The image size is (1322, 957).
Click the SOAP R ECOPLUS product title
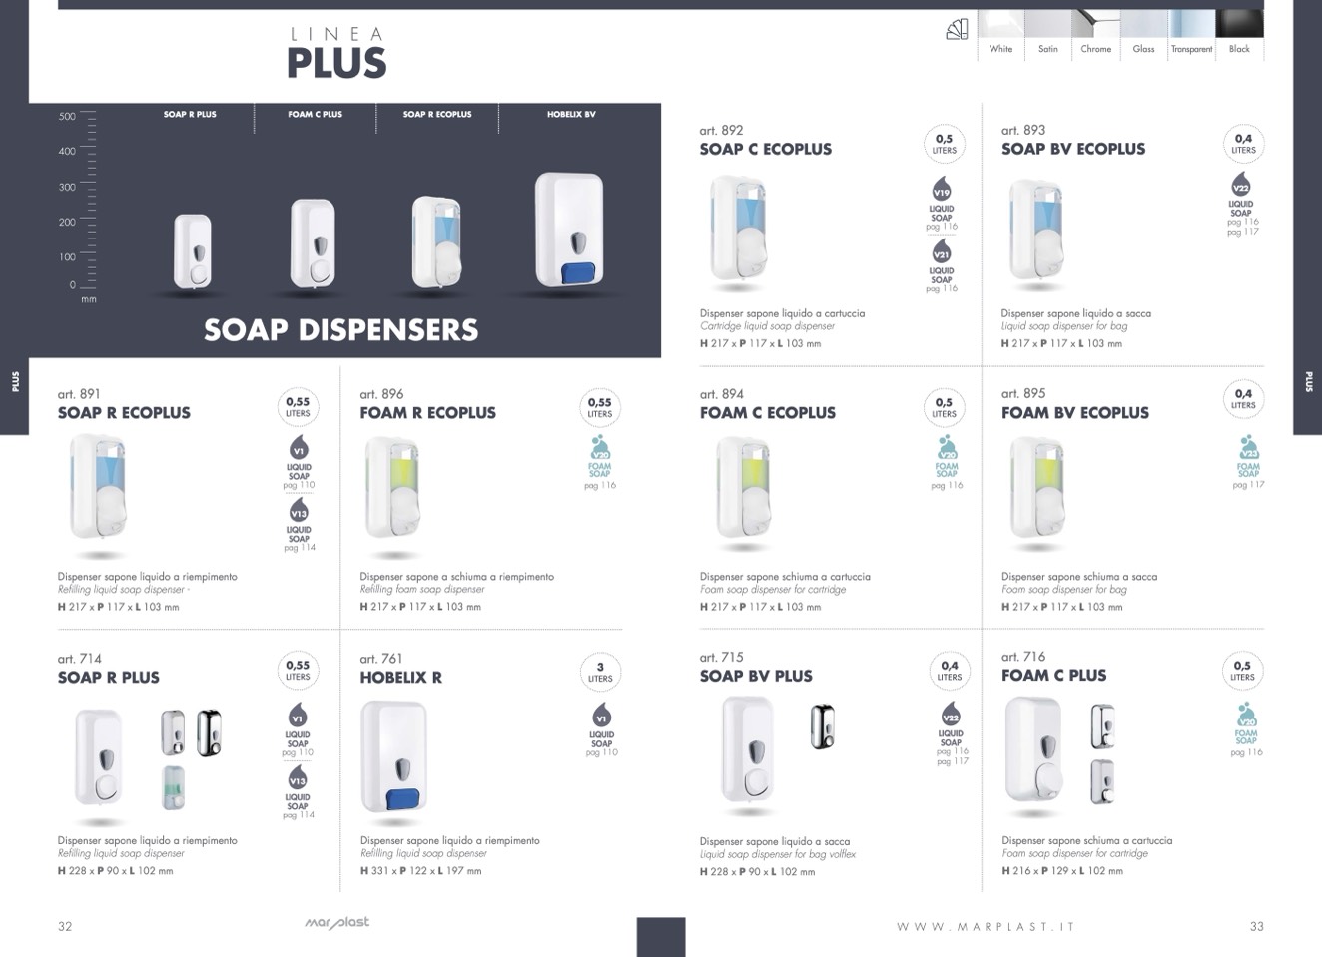[x=124, y=412]
